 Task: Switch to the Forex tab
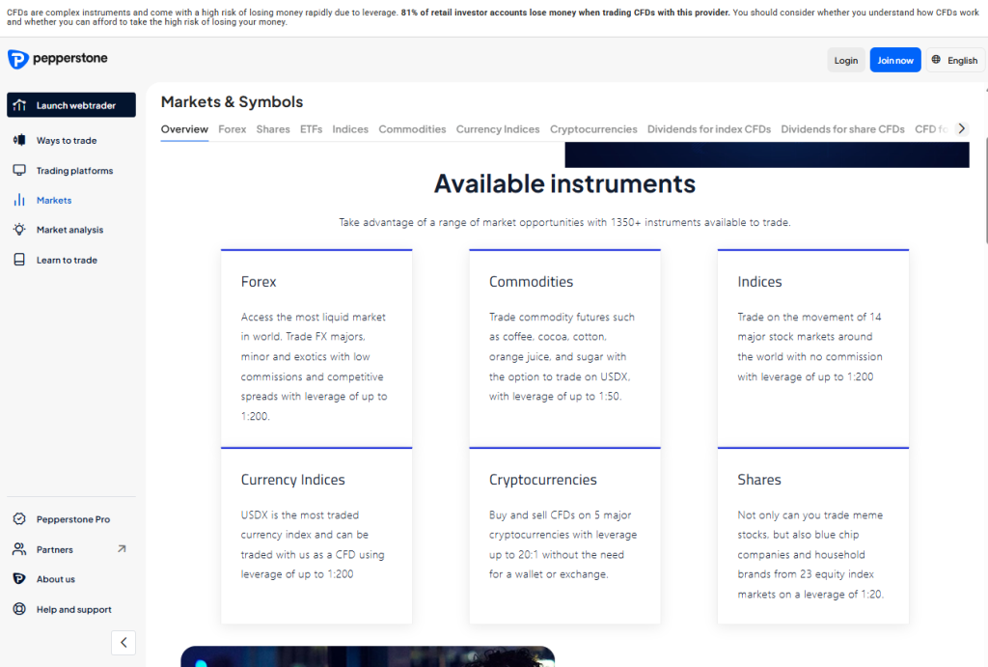pos(232,128)
